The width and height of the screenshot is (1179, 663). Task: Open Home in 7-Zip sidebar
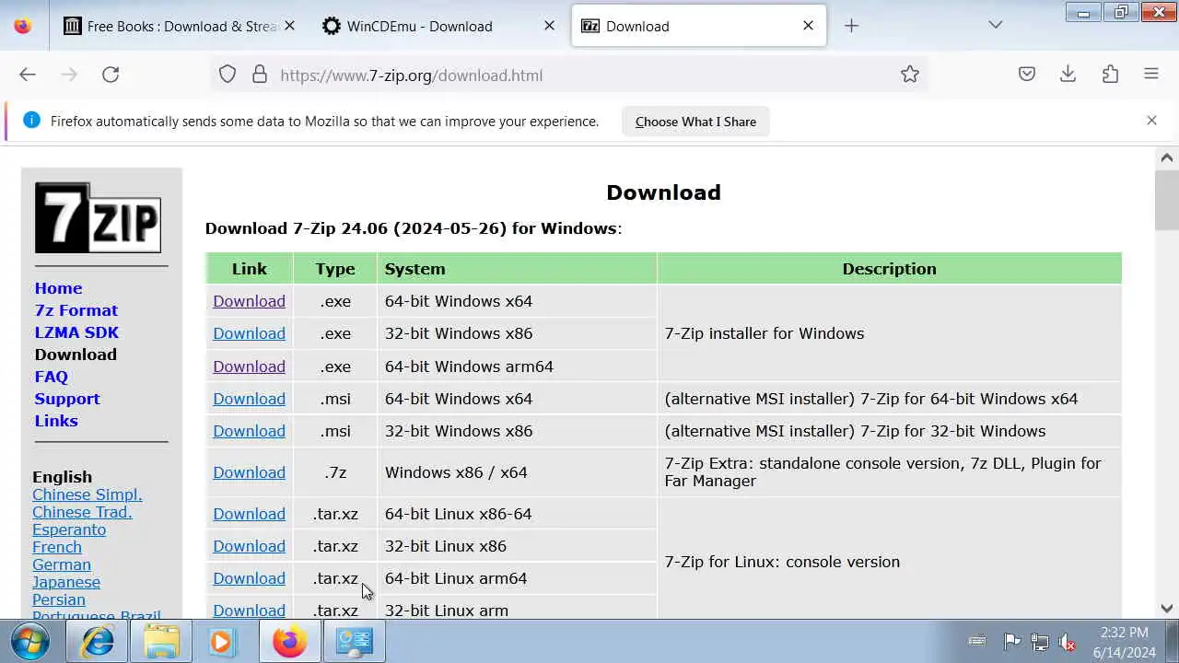(58, 288)
